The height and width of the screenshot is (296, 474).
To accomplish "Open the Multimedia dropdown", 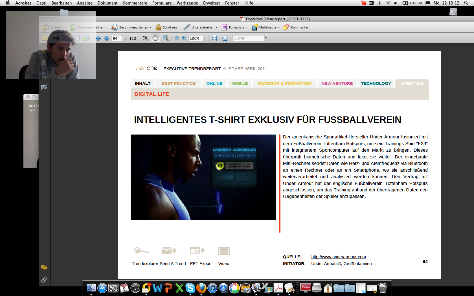I will [265, 27].
